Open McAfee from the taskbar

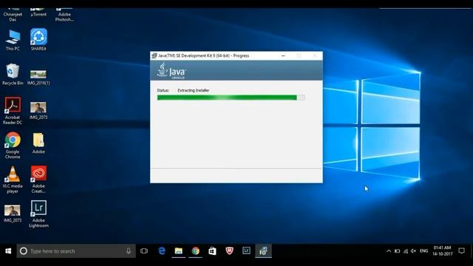[229, 251]
